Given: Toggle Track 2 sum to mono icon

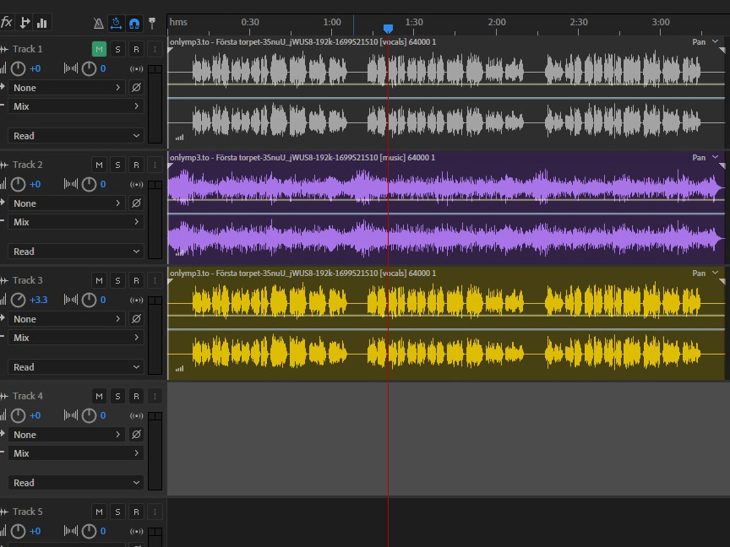Looking at the screenshot, I should (136, 185).
